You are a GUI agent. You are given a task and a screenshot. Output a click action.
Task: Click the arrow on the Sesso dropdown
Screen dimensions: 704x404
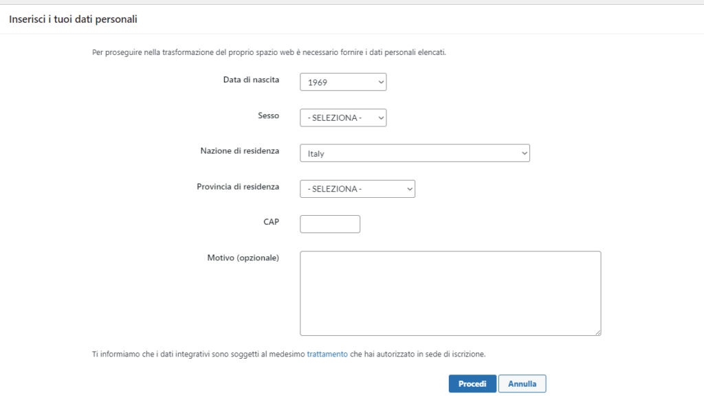click(379, 117)
